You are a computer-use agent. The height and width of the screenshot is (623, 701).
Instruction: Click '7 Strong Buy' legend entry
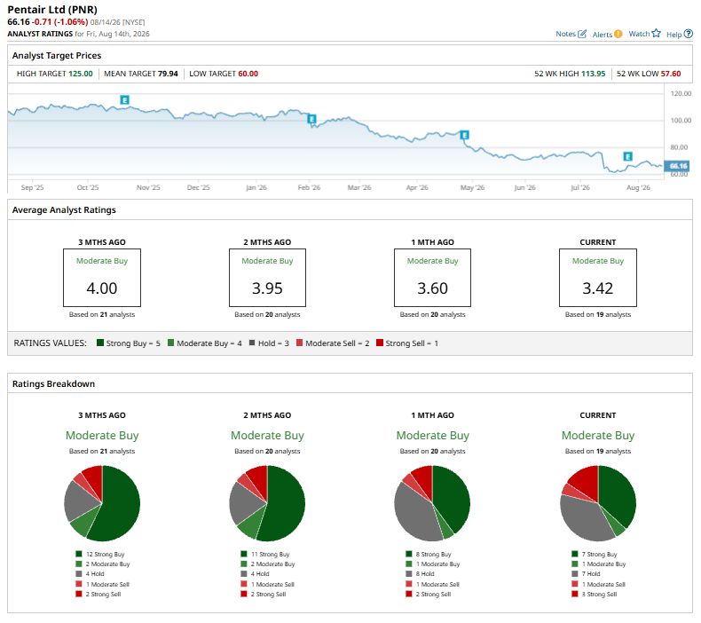[595, 554]
